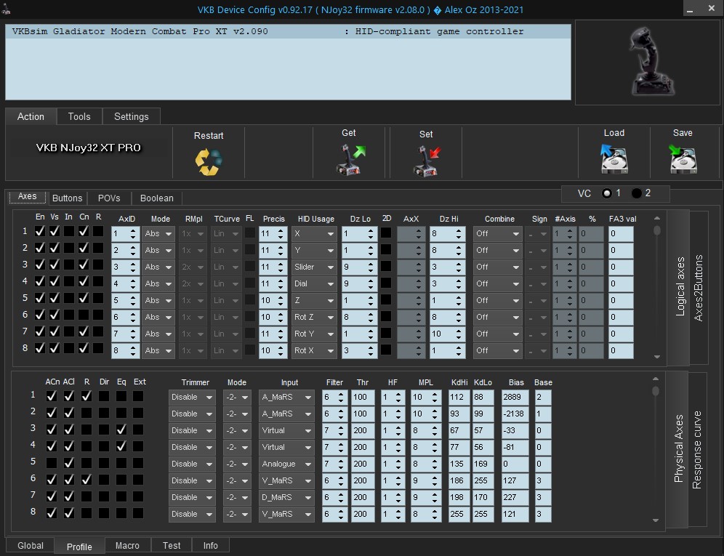
Task: Click the Set joystick icon
Action: pyautogui.click(x=426, y=161)
